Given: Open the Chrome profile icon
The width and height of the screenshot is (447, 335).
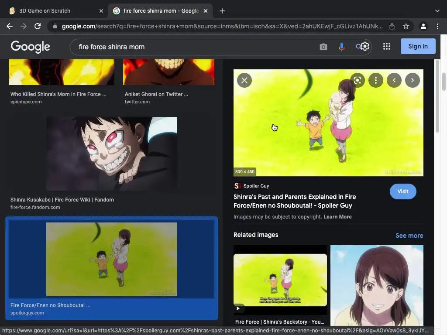Looking at the screenshot, I should point(423,26).
